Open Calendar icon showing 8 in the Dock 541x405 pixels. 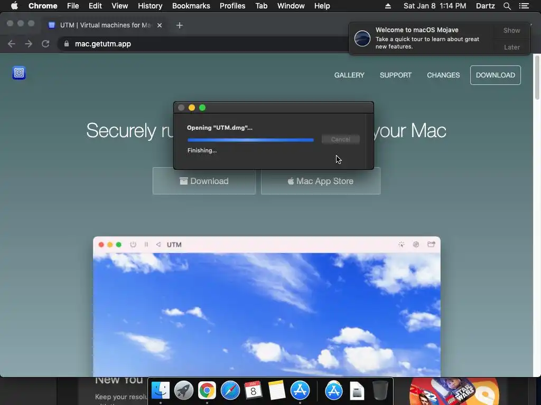click(253, 390)
